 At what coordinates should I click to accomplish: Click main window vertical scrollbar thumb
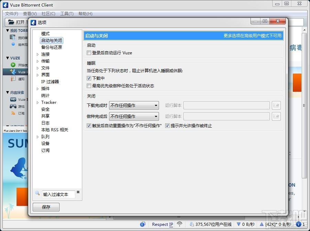pos(304,106)
